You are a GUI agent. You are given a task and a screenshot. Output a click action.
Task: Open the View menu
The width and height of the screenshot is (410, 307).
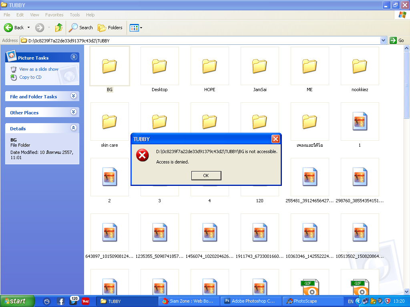click(34, 15)
